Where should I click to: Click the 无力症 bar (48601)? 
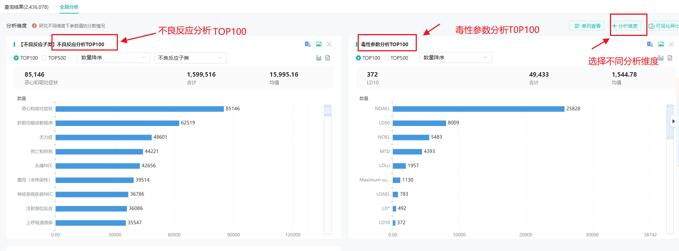[104, 137]
